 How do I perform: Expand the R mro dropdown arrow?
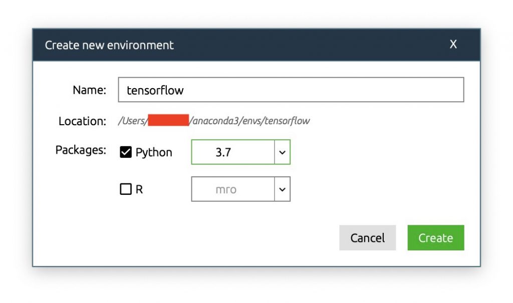point(283,189)
